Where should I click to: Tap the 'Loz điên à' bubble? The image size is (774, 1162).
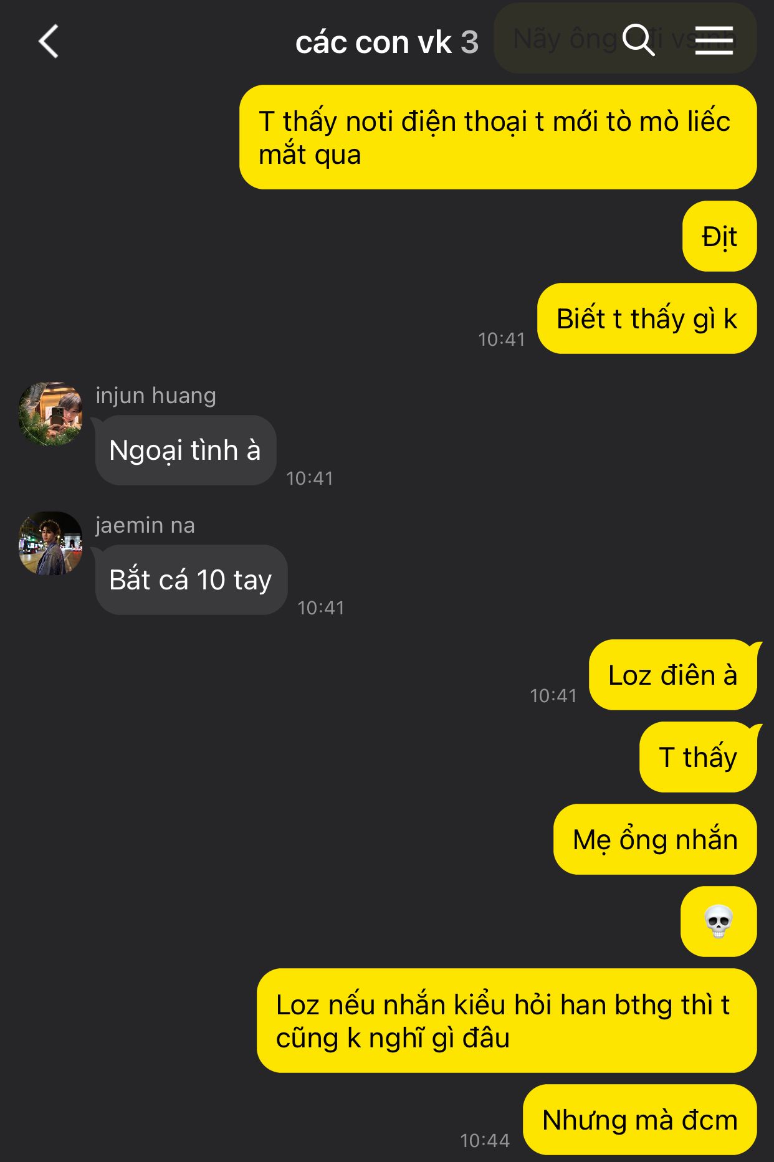coord(673,675)
